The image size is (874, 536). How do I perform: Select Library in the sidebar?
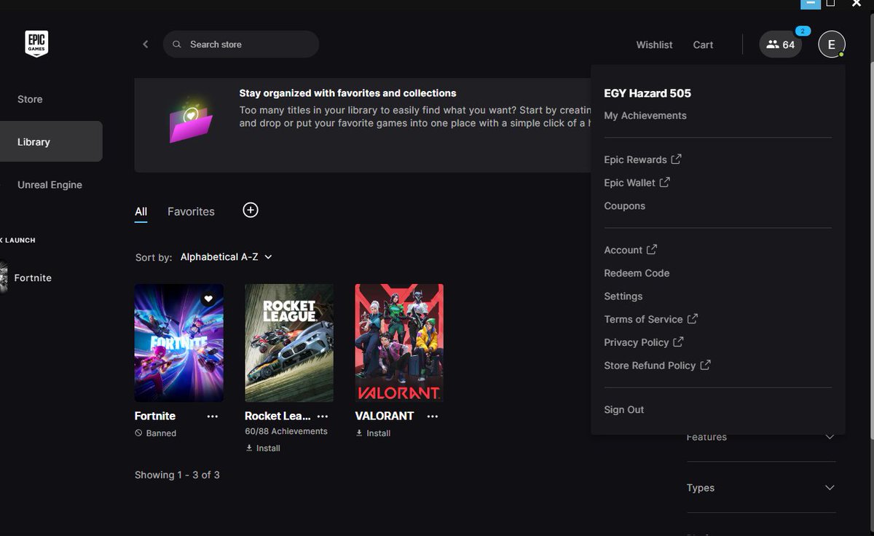tap(51, 141)
